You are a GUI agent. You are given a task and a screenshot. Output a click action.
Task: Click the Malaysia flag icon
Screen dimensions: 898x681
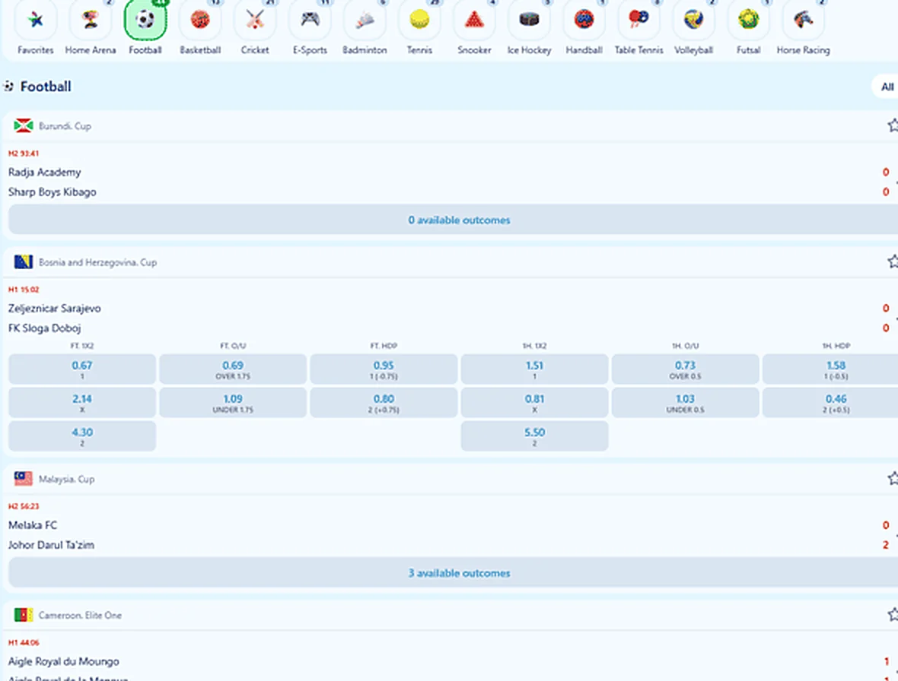click(x=24, y=479)
